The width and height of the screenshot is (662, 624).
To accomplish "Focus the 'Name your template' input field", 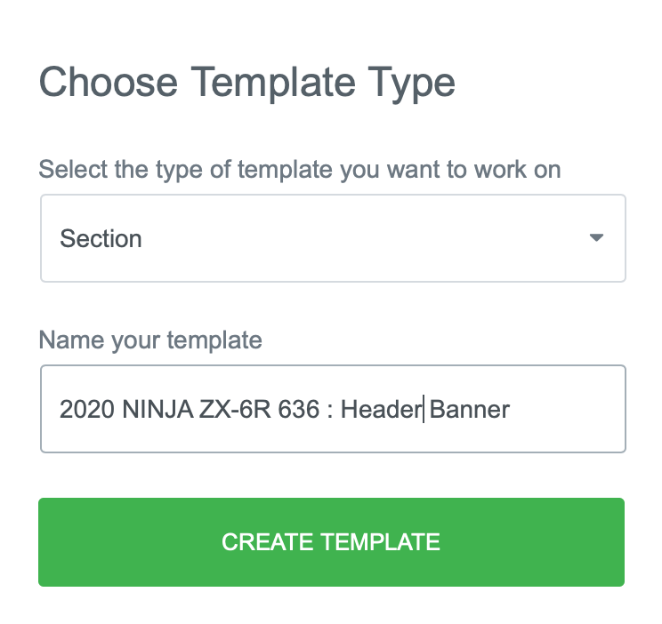I will [333, 409].
